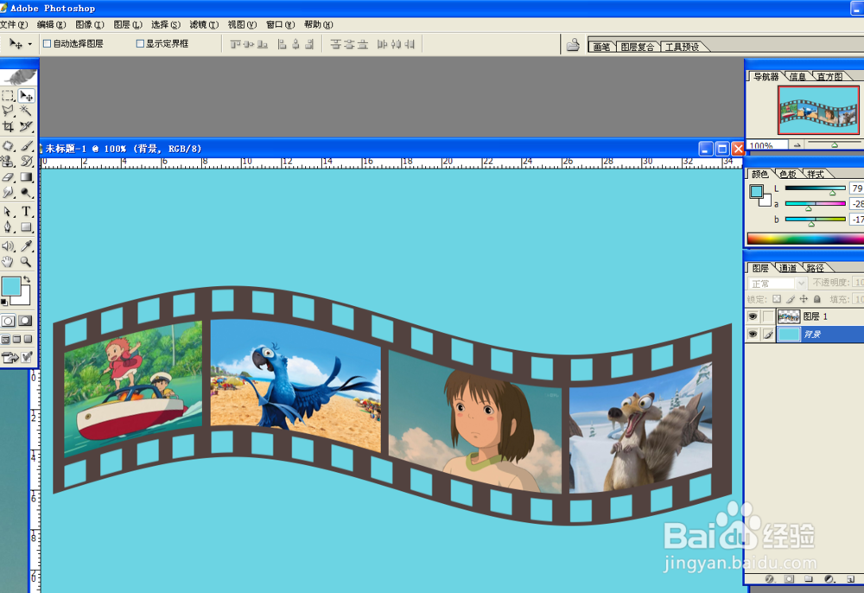Click navigator thumbnail preview
The height and width of the screenshot is (593, 864).
[818, 111]
